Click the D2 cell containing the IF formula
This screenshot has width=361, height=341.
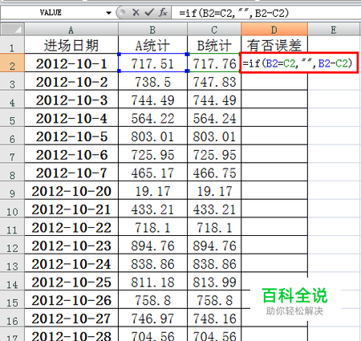point(299,63)
